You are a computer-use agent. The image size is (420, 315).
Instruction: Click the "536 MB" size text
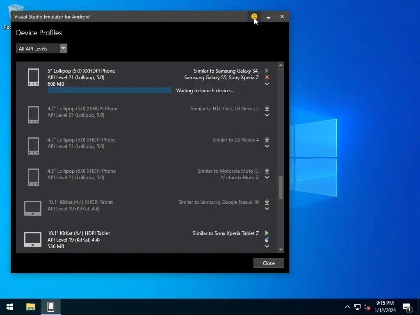coord(56,247)
